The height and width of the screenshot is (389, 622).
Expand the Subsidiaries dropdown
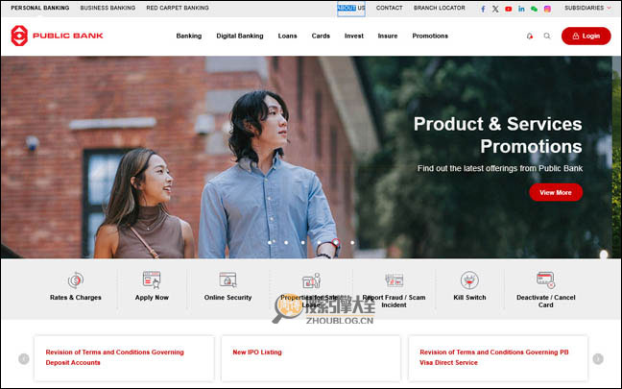[587, 8]
